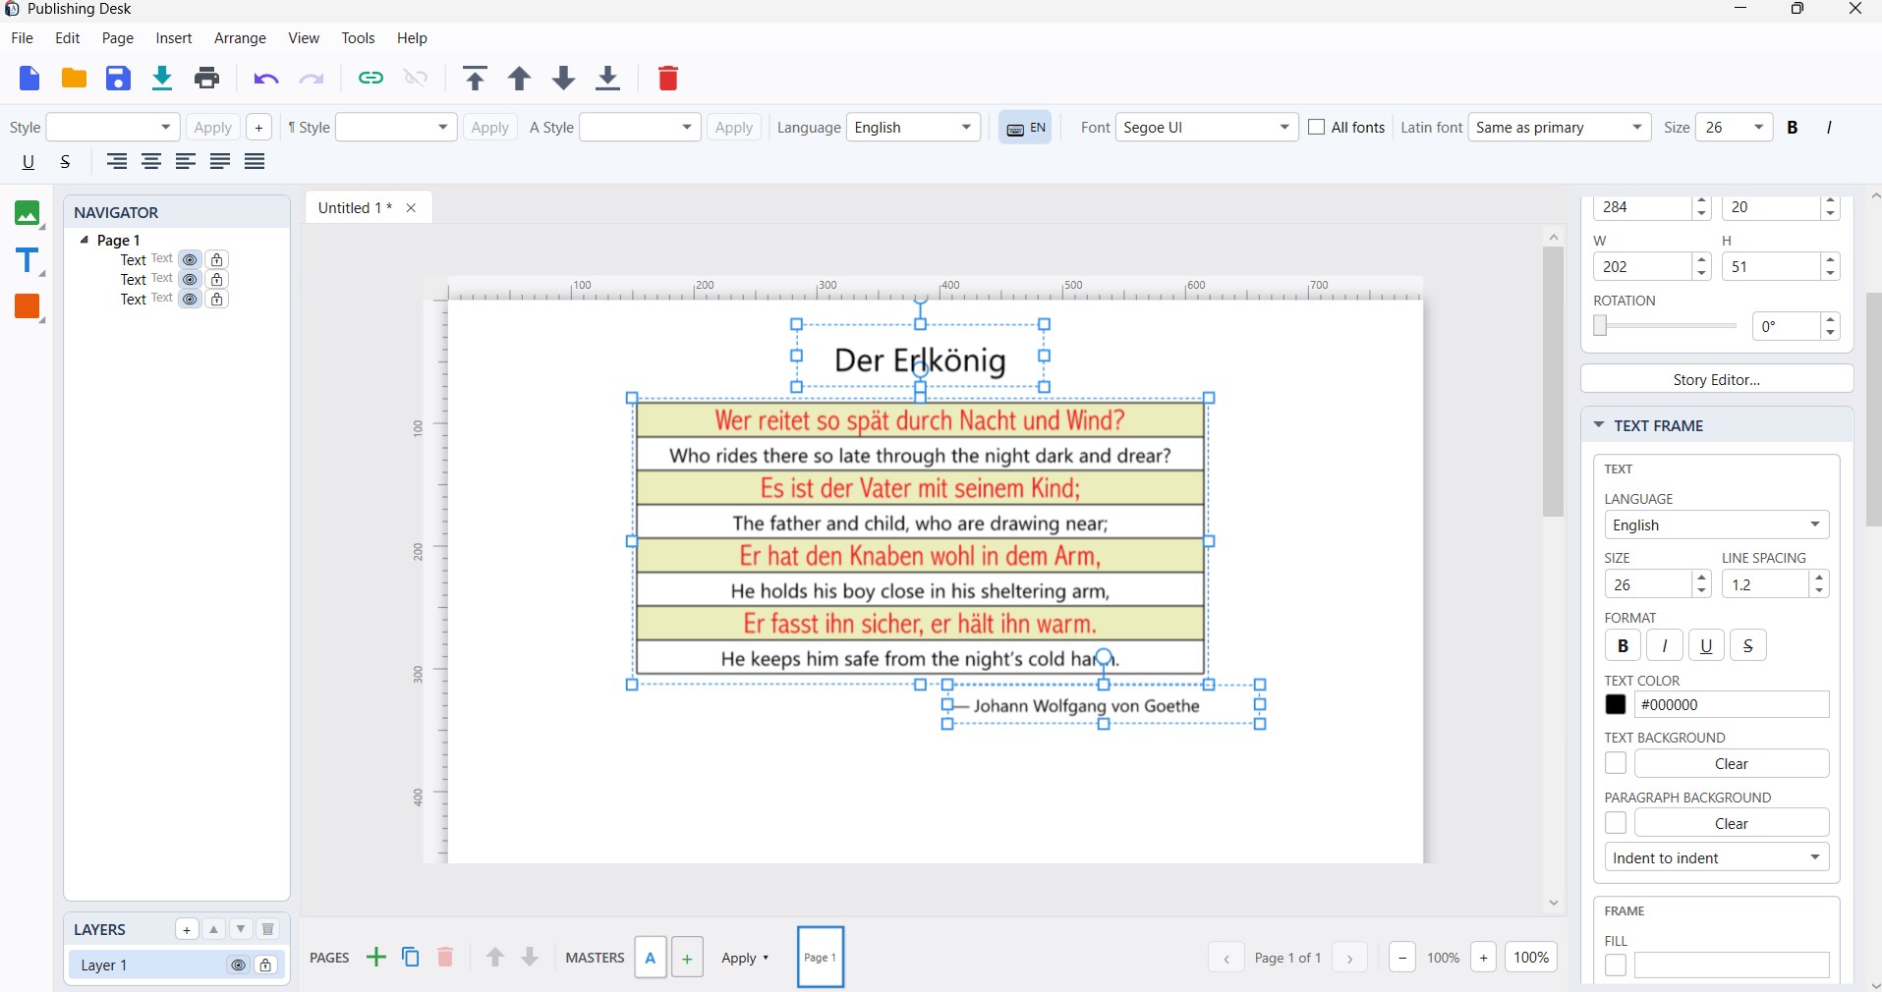Undo the last action
1882x992 pixels.
click(266, 79)
